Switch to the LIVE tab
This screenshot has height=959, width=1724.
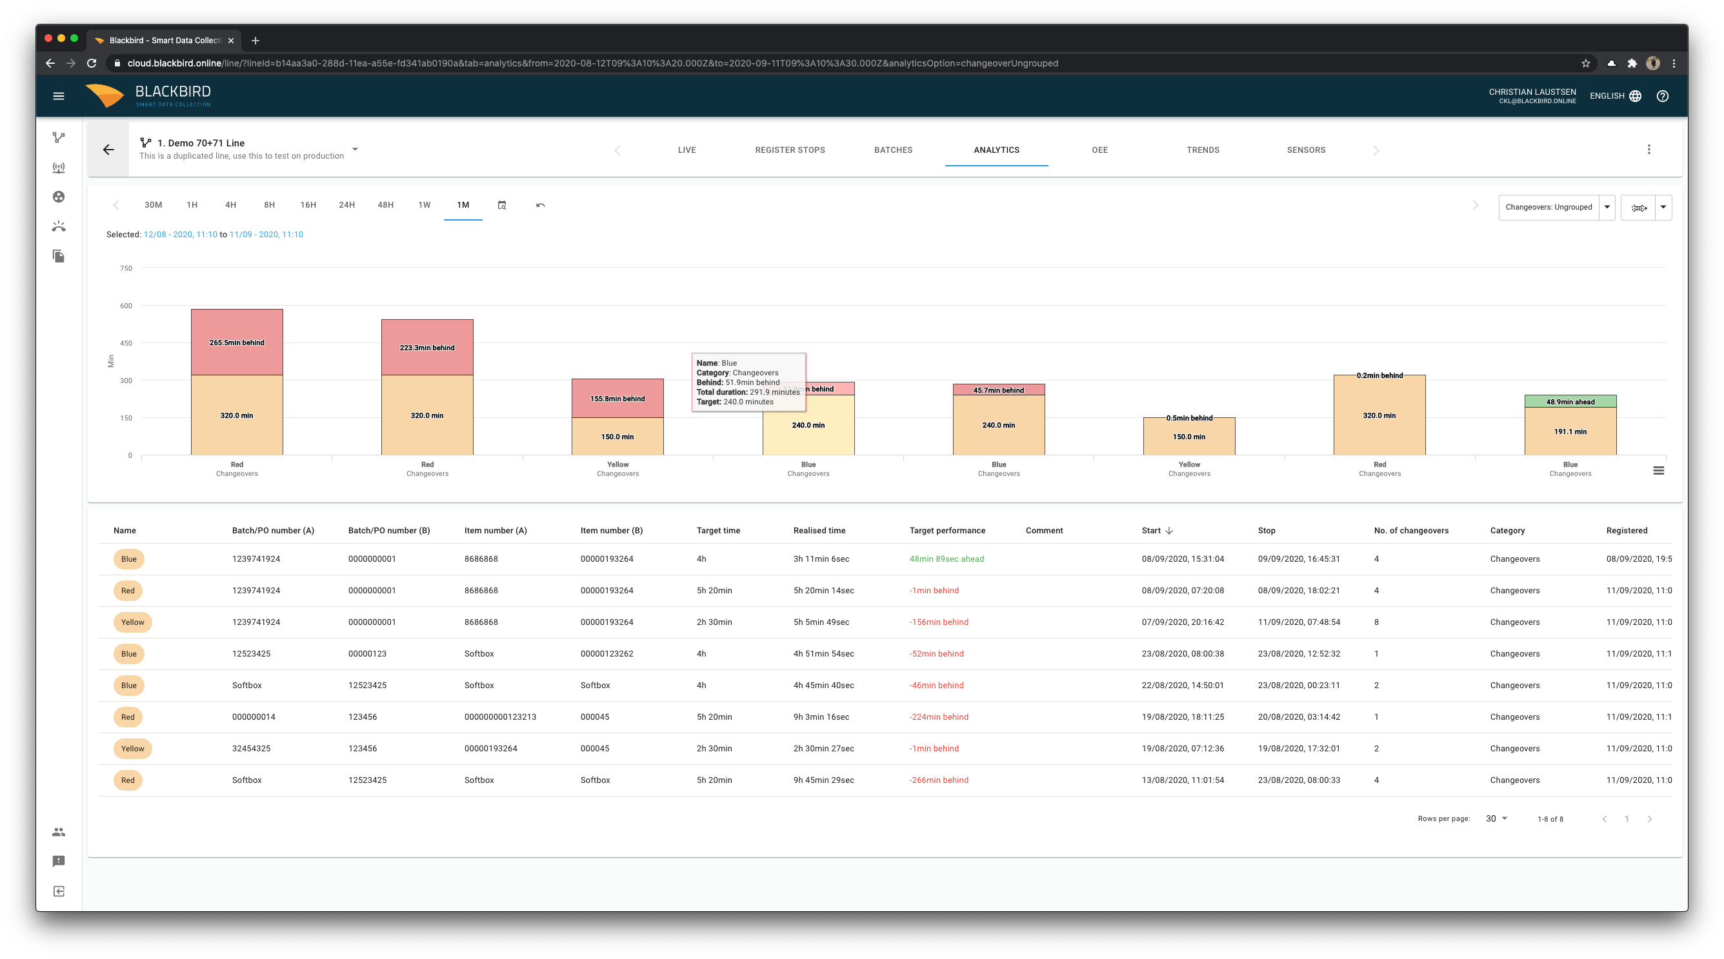(687, 150)
